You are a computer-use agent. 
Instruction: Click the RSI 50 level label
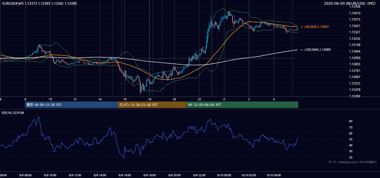(351, 139)
